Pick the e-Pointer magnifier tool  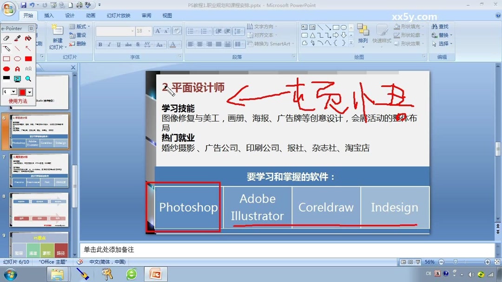tap(27, 78)
